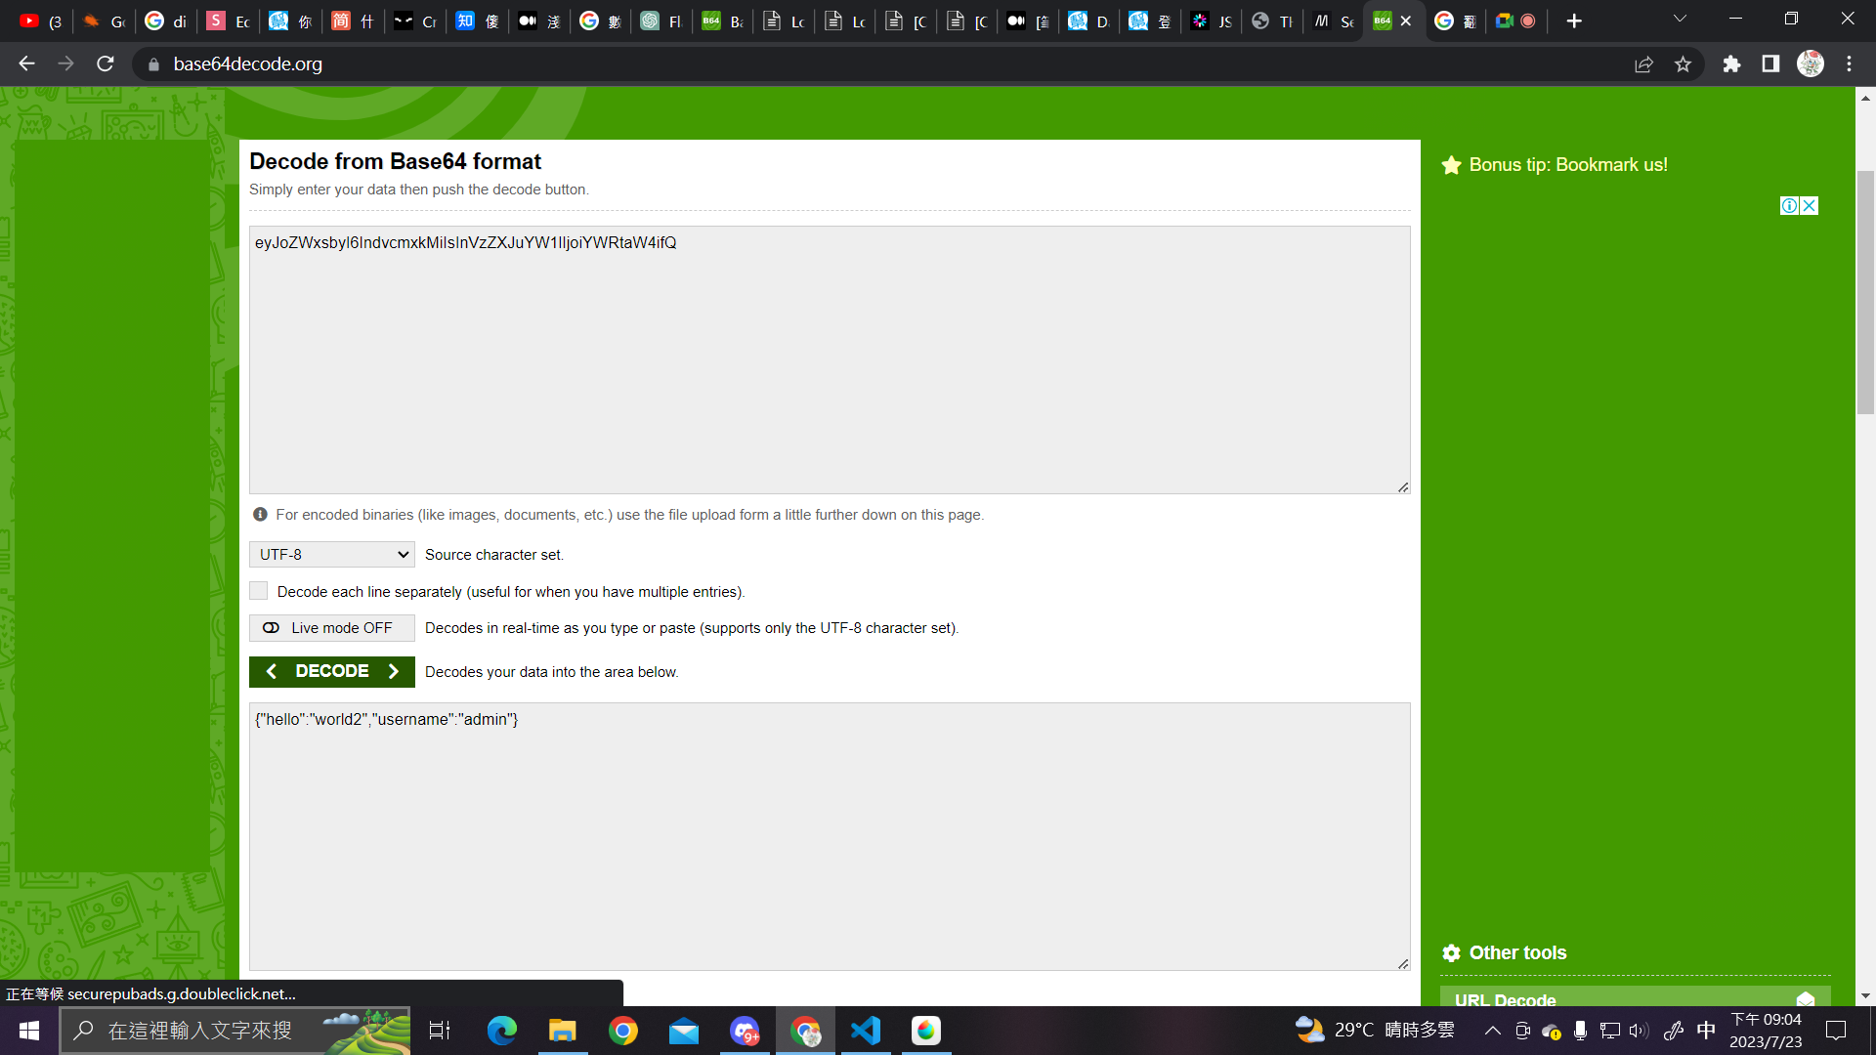
Task: Enable Decode each line separately checkbox
Action: tap(259, 591)
